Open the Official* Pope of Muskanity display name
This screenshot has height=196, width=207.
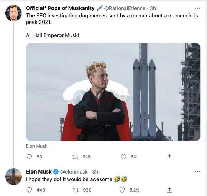(x=60, y=8)
